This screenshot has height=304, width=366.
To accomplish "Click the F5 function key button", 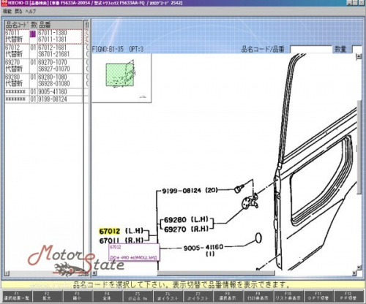I will [x=138, y=296].
